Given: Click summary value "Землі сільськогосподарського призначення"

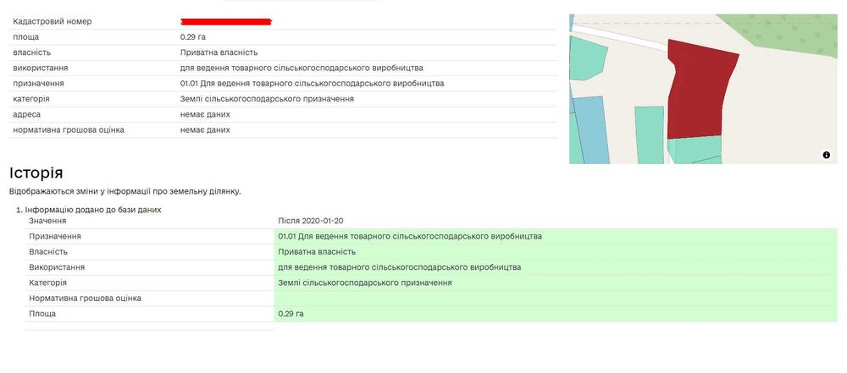Looking at the screenshot, I should 267,99.
